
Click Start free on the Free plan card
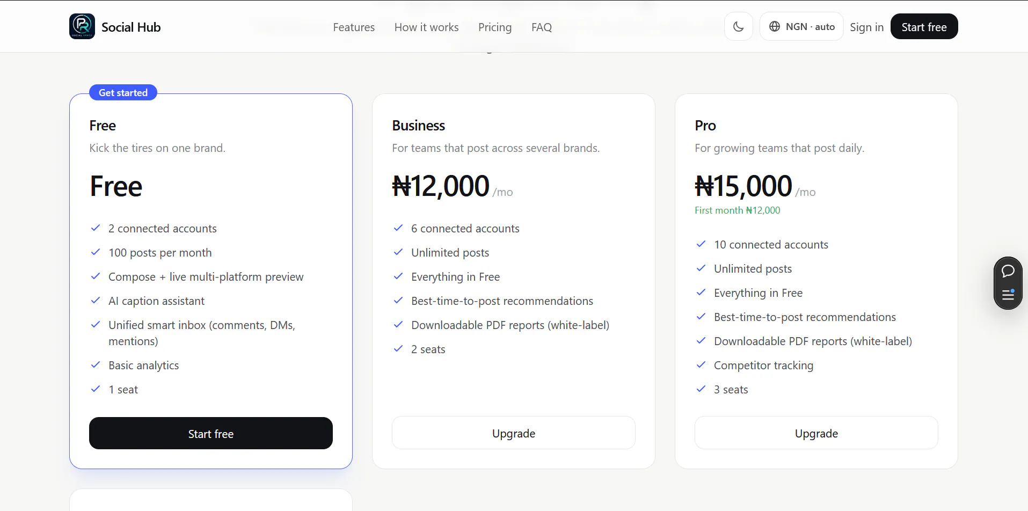[211, 433]
